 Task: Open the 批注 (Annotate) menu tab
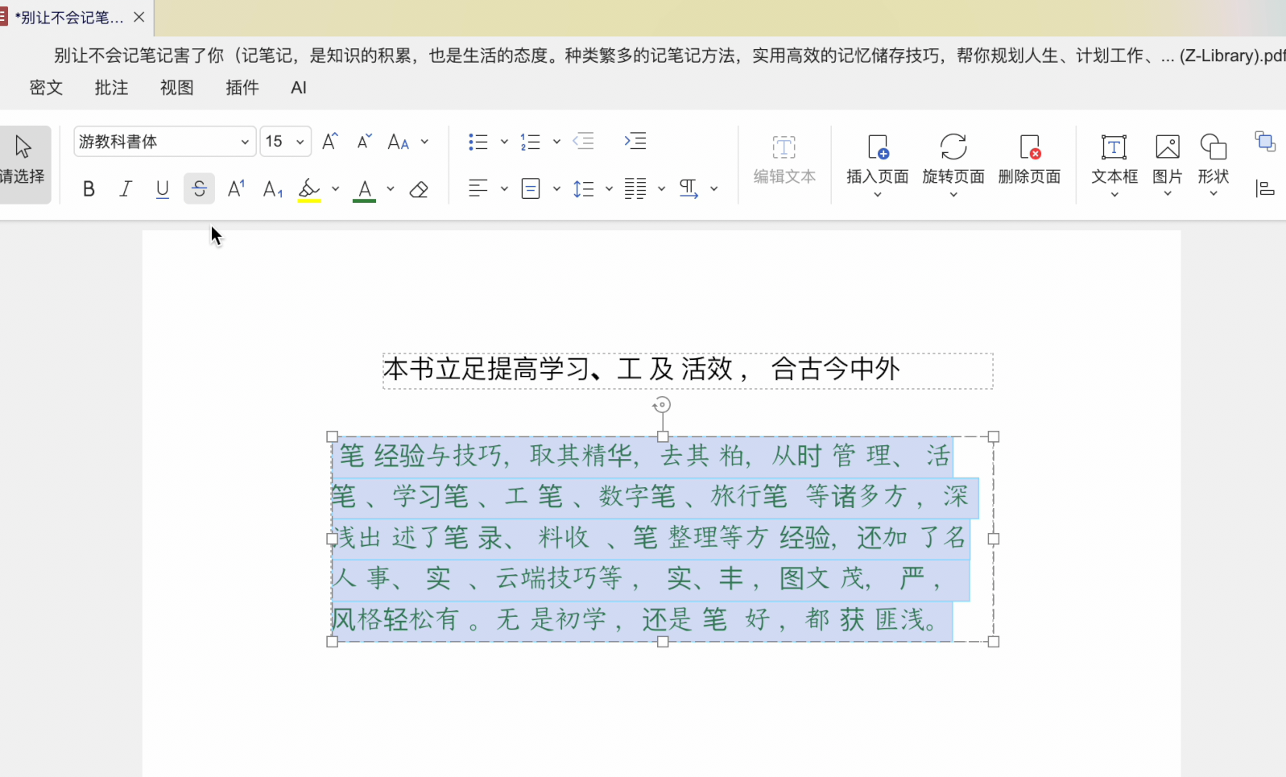click(111, 88)
